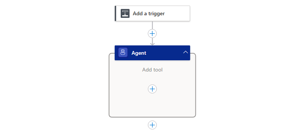Insert a step using the plus between trigger and Agent
This screenshot has width=299, height=134.
coord(152,33)
